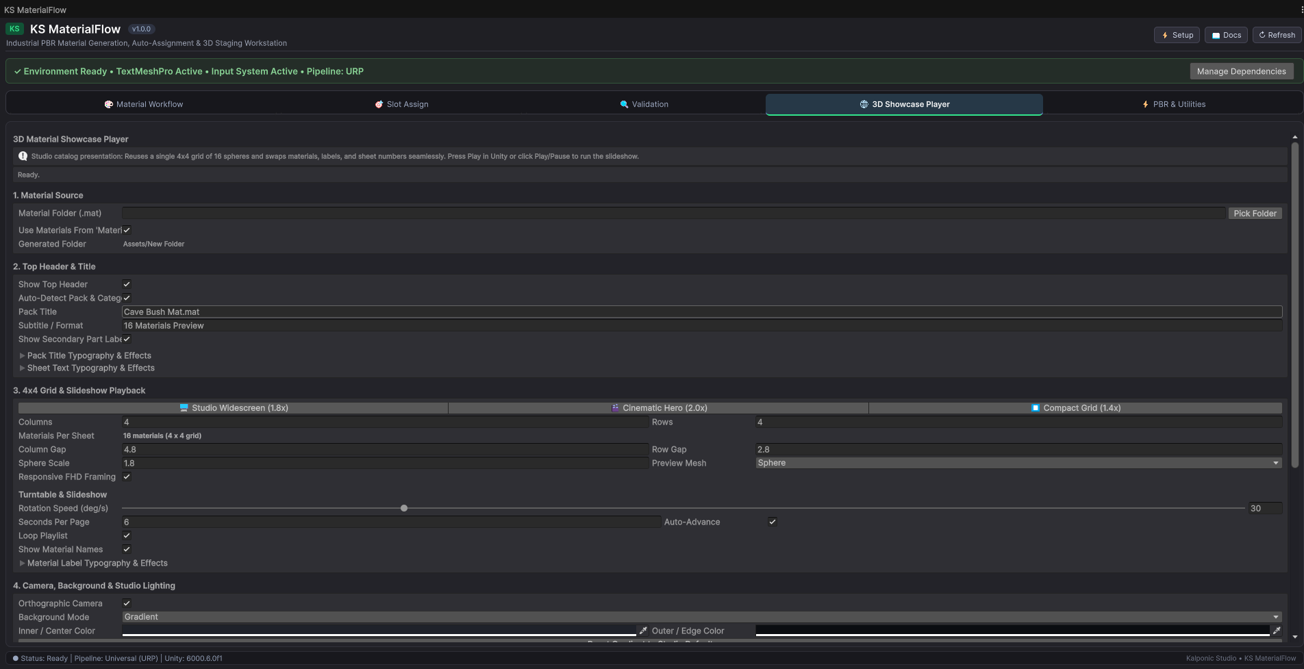Toggle the Orthographic Camera checkbox
The height and width of the screenshot is (669, 1304).
tap(127, 603)
